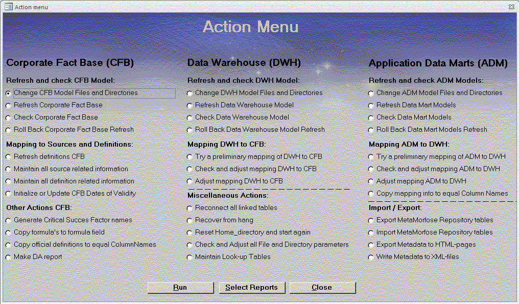519x304 pixels.
Task: Choose Check Corporate Fact Base
Action: pos(8,118)
